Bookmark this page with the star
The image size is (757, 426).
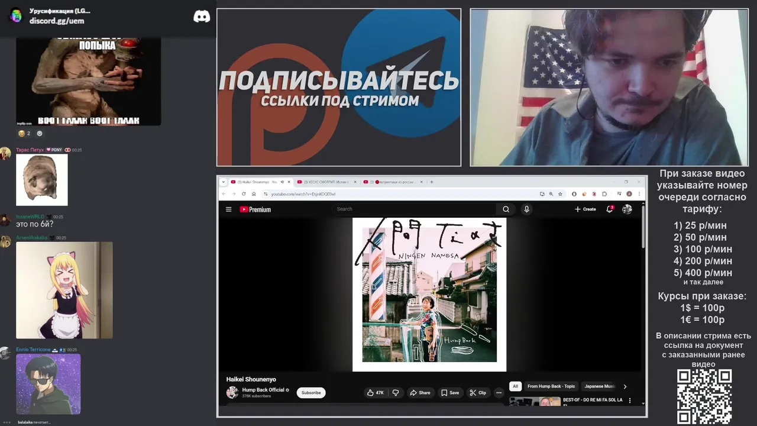click(x=560, y=194)
